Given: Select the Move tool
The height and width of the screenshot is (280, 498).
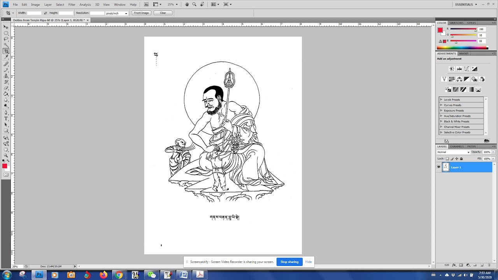Looking at the screenshot, I should click(6, 27).
